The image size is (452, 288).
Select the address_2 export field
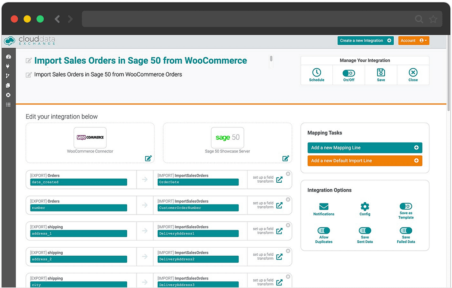click(x=78, y=259)
